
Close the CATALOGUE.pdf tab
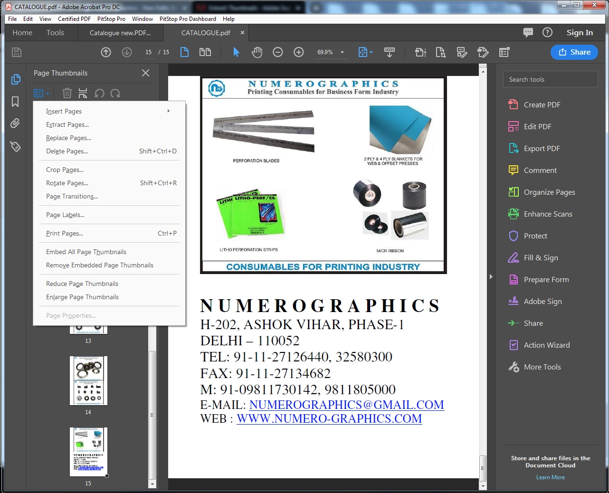tap(242, 33)
